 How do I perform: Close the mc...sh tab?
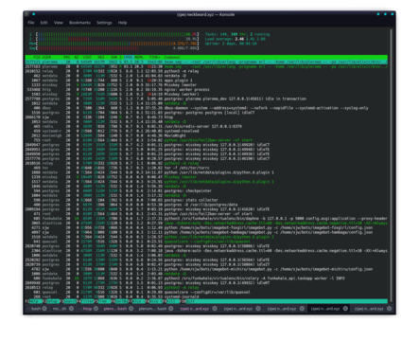72,309
